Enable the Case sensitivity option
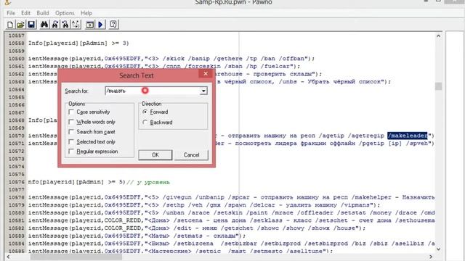 71,112
